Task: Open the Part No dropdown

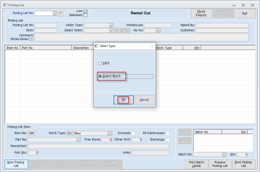Action: 78,140
